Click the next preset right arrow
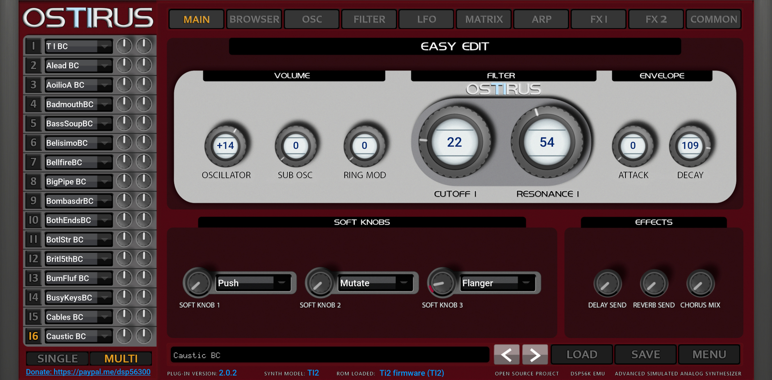 click(535, 355)
